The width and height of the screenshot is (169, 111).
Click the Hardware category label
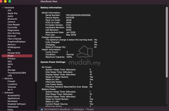pyautogui.click(x=9, y=8)
